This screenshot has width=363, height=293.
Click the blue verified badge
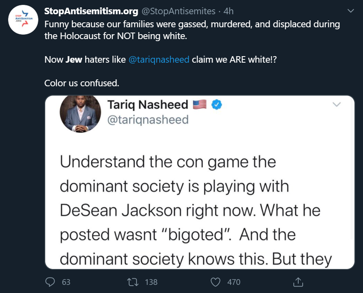point(217,105)
